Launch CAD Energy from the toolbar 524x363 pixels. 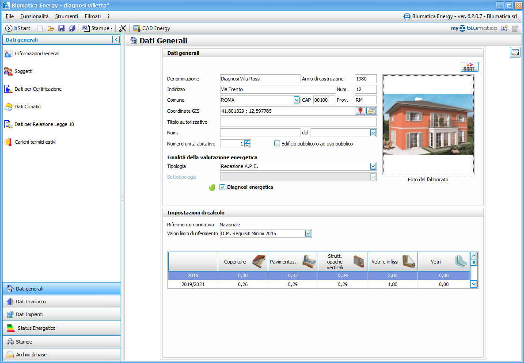pos(152,28)
